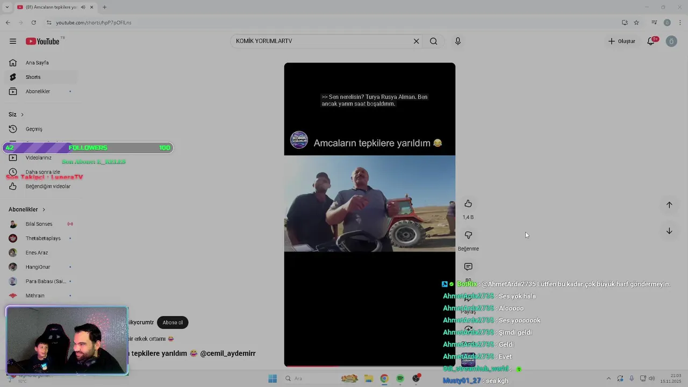Viewport: 688px width, 387px height.
Task: Mute the tab via speaker icon
Action: (x=83, y=7)
